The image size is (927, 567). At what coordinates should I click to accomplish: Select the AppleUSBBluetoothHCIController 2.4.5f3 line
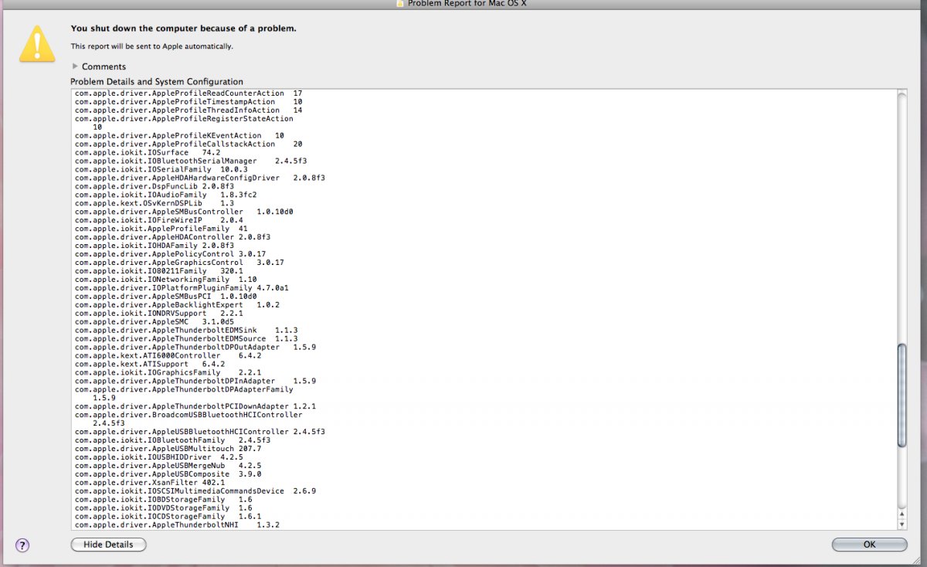tap(200, 432)
